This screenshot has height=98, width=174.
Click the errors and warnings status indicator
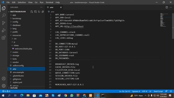click(6, 91)
